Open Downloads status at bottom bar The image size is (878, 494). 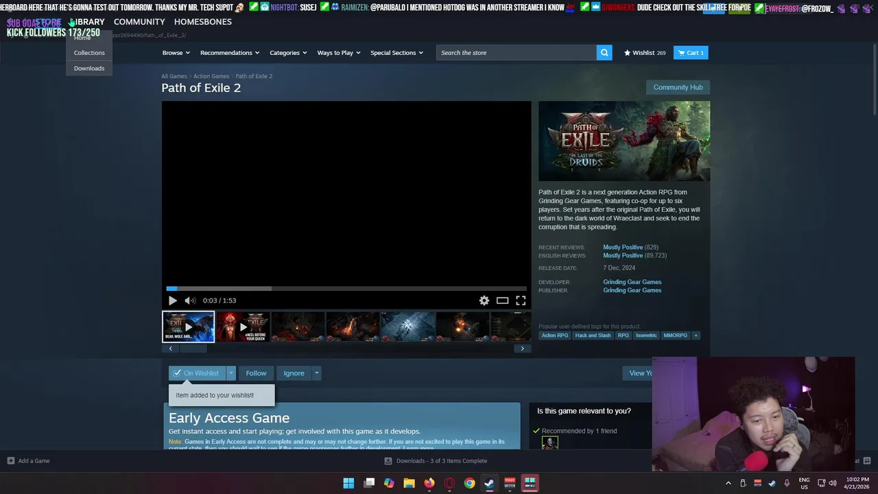pyautogui.click(x=436, y=461)
